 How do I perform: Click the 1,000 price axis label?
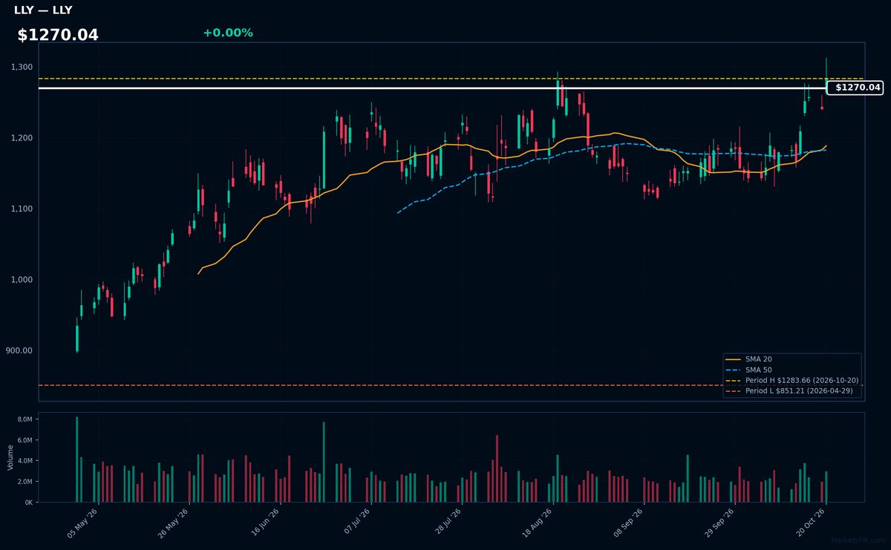pos(22,280)
